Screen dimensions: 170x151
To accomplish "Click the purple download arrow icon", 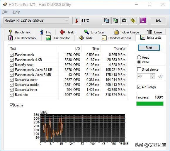I will tap(143, 21).
